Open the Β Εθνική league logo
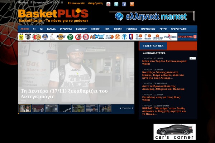 pyautogui.click(x=139, y=37)
